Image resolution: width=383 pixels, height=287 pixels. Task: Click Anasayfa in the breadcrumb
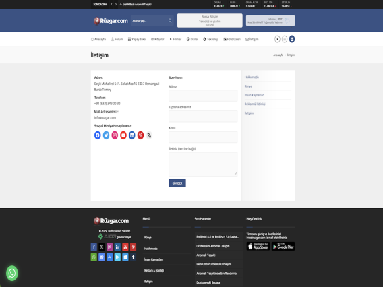(x=278, y=55)
